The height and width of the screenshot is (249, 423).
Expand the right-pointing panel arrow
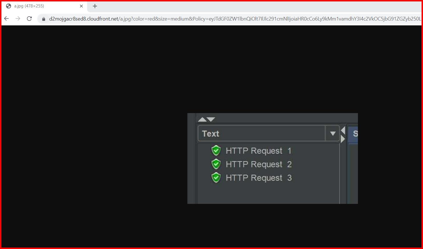tap(343, 139)
